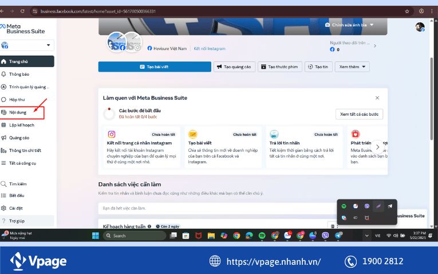Click the Tạo bài viết button
The image size is (438, 274).
click(x=155, y=67)
